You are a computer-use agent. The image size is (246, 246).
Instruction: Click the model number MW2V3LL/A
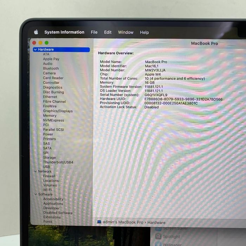155,70
